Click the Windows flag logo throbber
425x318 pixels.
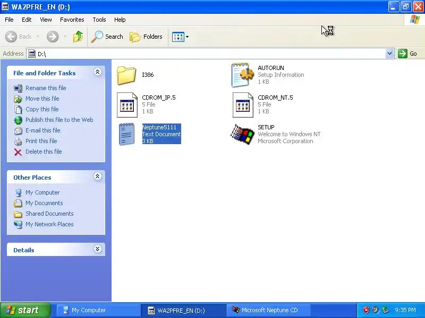[x=414, y=20]
